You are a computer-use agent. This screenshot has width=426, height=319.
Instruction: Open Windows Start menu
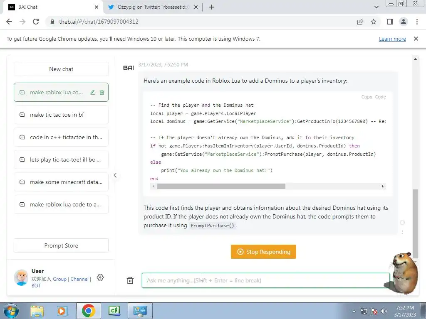[x=11, y=311]
